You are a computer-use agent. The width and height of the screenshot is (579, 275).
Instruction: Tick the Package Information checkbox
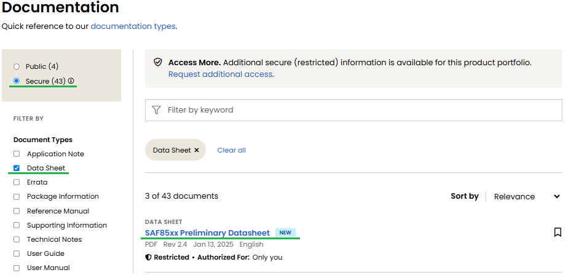17,196
